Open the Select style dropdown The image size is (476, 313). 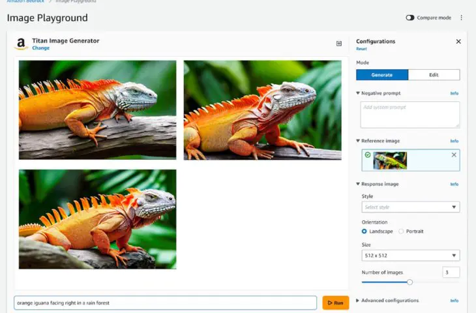tap(411, 207)
